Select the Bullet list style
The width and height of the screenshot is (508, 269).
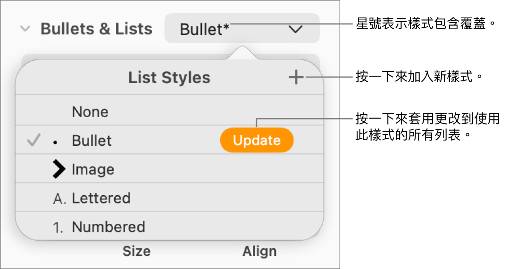92,141
